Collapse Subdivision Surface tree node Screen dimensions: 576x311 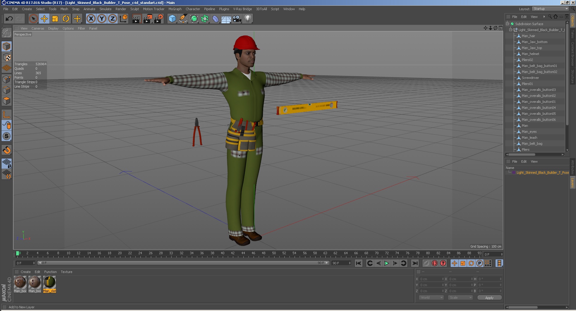(508, 24)
